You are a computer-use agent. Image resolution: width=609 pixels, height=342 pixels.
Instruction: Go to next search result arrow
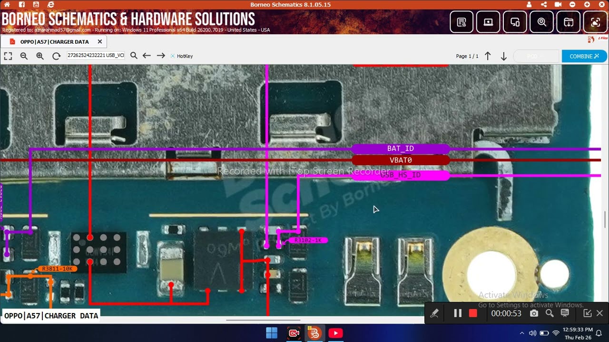coord(161,56)
